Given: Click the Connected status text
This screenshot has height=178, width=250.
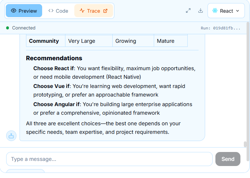Looking at the screenshot, I should click(24, 28).
